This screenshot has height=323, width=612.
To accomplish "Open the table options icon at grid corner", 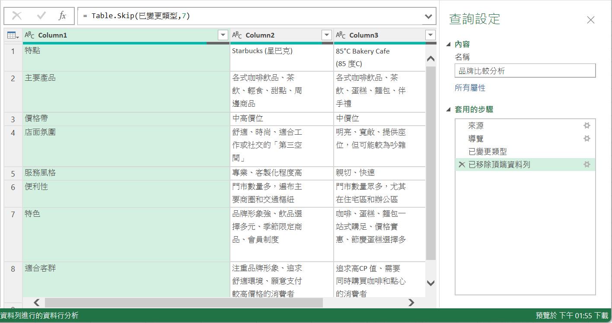I will point(13,35).
